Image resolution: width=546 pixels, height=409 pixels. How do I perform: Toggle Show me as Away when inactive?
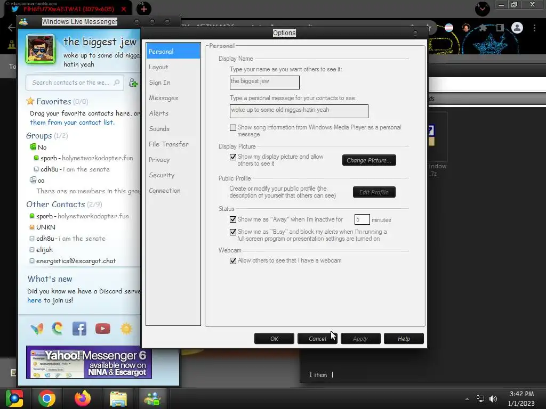tap(233, 219)
